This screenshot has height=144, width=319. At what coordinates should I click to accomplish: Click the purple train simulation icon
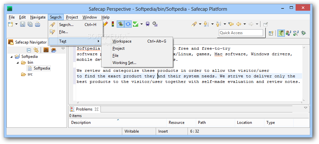click(148, 24)
